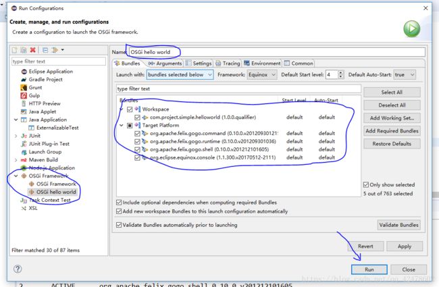
Task: Click the Validate Bundles button
Action: [398, 225]
